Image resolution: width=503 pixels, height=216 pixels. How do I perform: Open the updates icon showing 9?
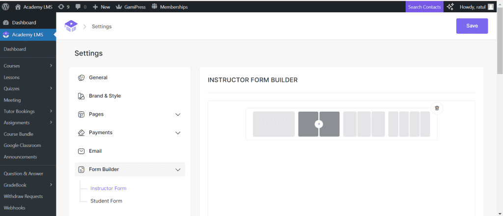tap(61, 6)
